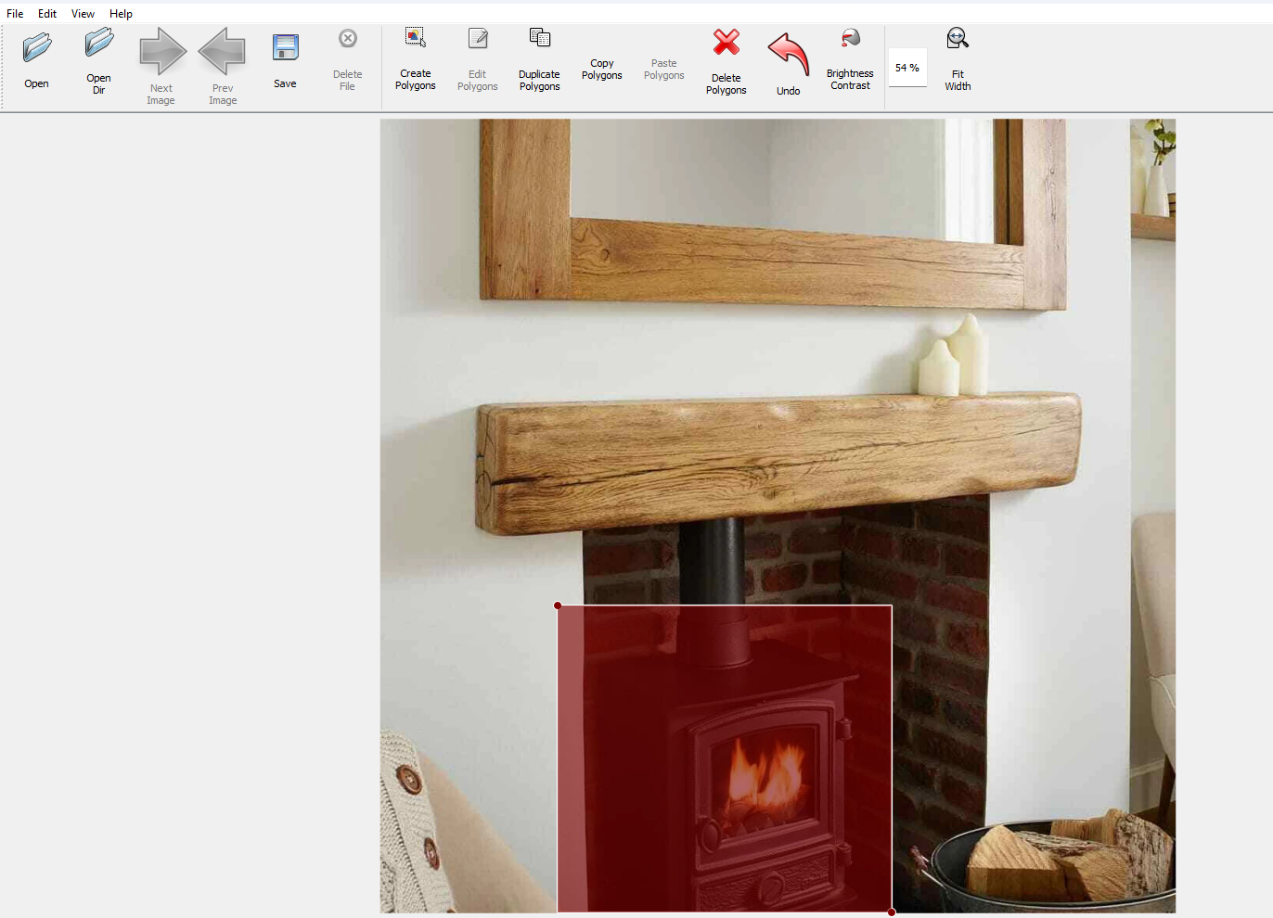Save annotations with the Save icon

pyautogui.click(x=285, y=49)
